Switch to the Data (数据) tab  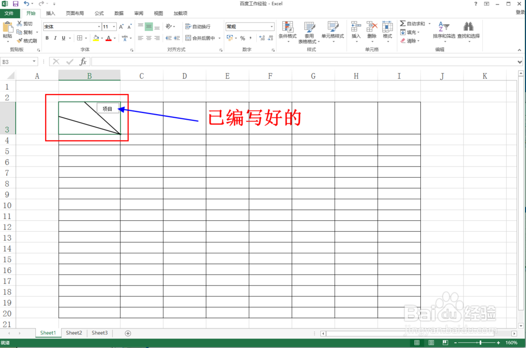pyautogui.click(x=119, y=13)
